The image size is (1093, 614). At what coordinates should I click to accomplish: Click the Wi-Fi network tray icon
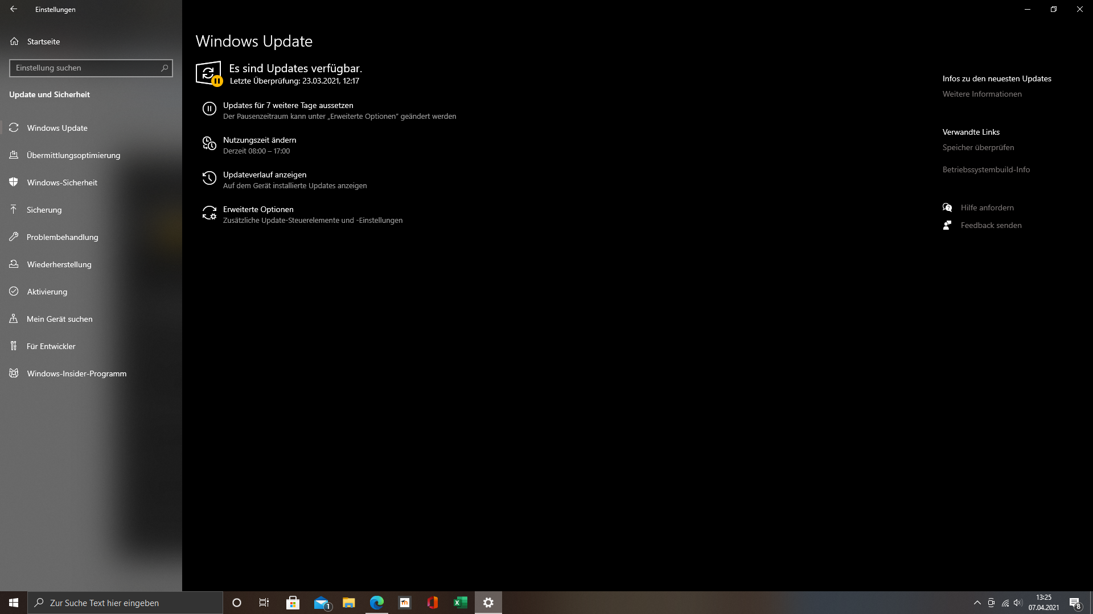coord(1005,603)
